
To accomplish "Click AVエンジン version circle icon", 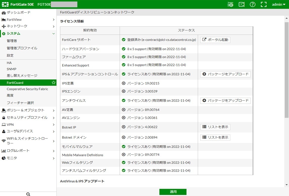I will coord(124,117).
